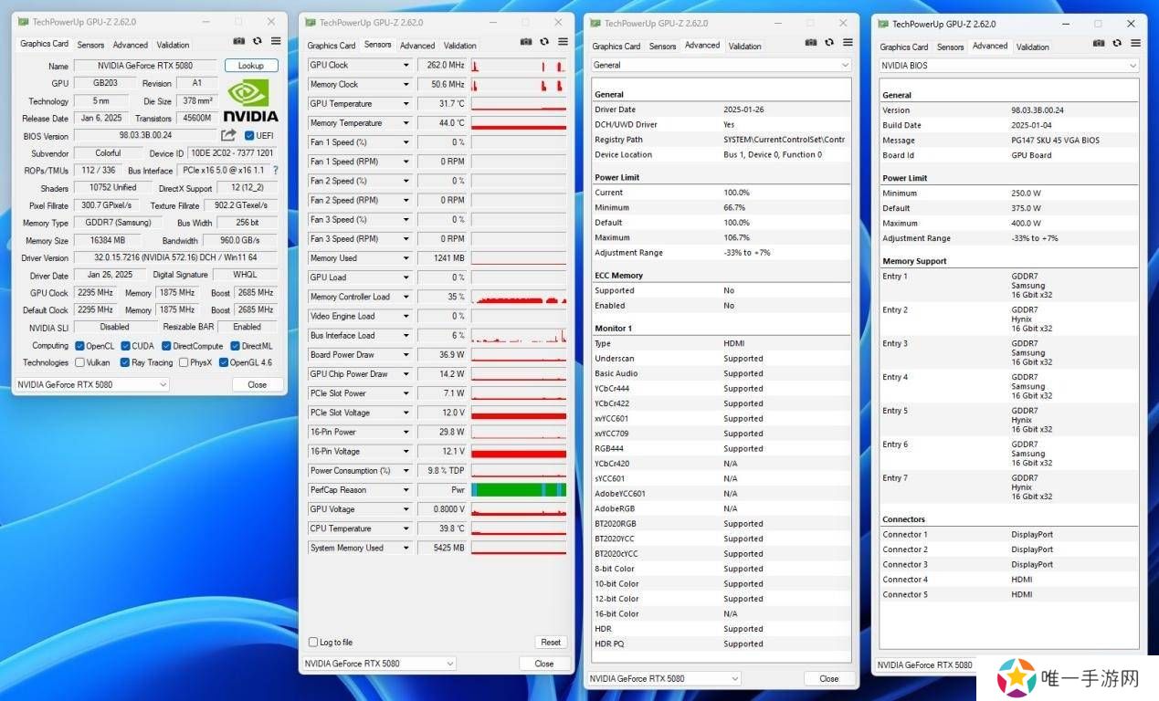This screenshot has height=701, width=1159.
Task: Click camera icon in Advanced General window
Action: 811,42
